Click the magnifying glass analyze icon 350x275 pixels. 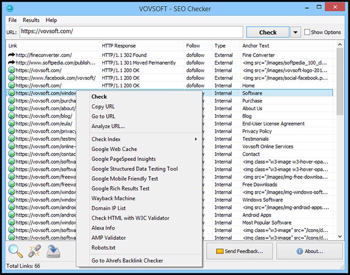(15, 251)
